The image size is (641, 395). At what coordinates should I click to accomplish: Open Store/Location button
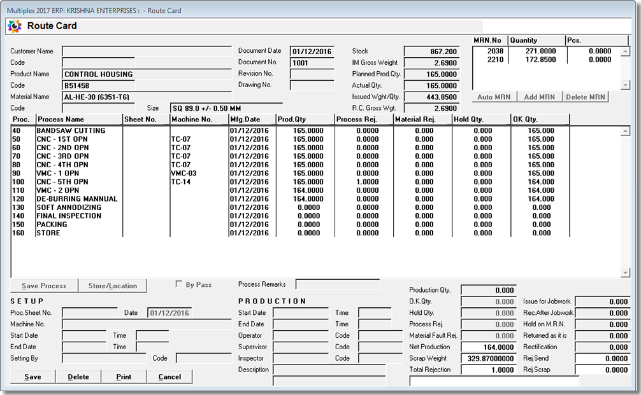point(112,286)
